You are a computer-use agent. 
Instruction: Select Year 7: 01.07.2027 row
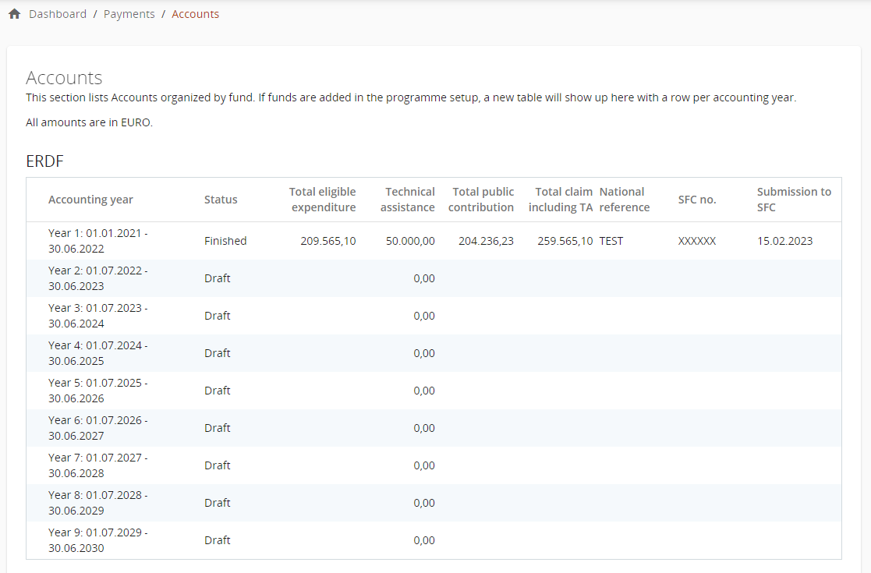pos(97,465)
